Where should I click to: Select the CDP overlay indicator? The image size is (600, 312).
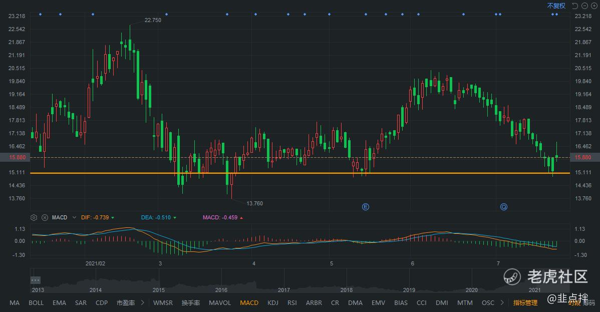tap(101, 303)
